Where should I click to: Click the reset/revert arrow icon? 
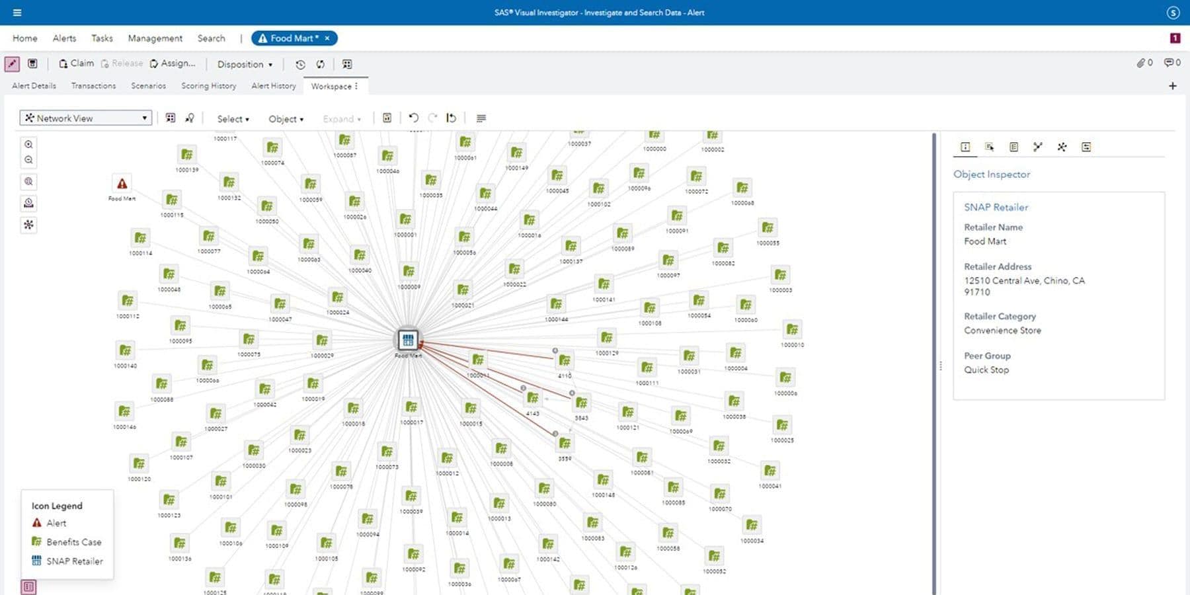452,118
